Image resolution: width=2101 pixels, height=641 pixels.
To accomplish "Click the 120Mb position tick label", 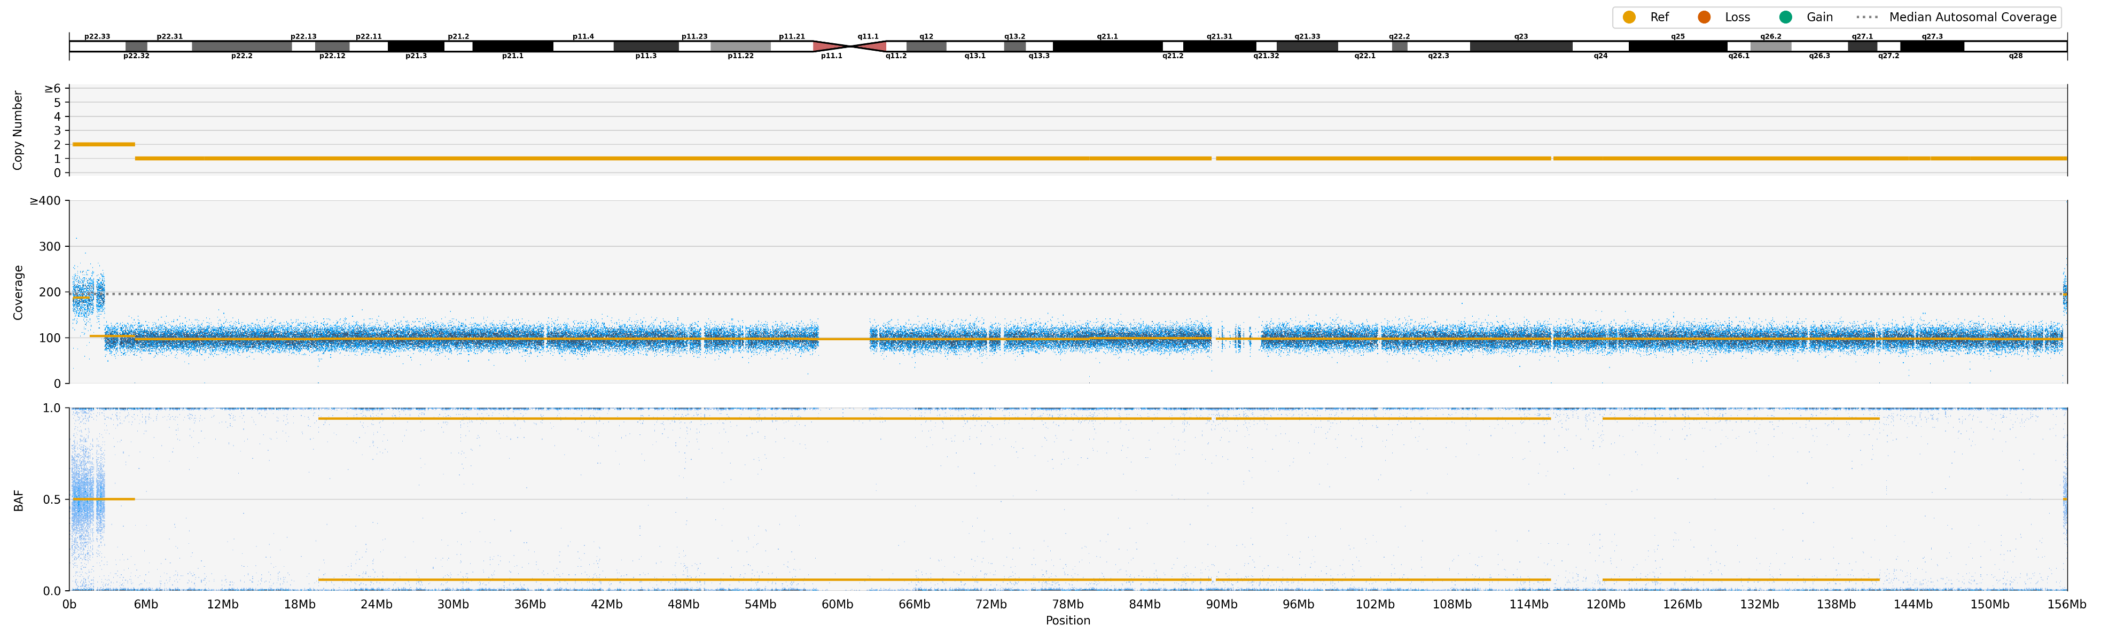I will tap(1605, 604).
